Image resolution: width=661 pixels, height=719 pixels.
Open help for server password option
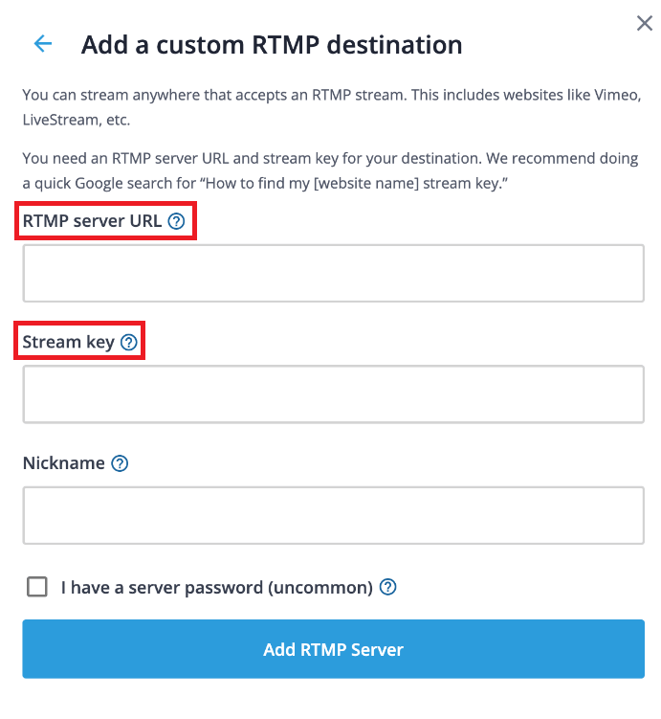click(x=387, y=587)
